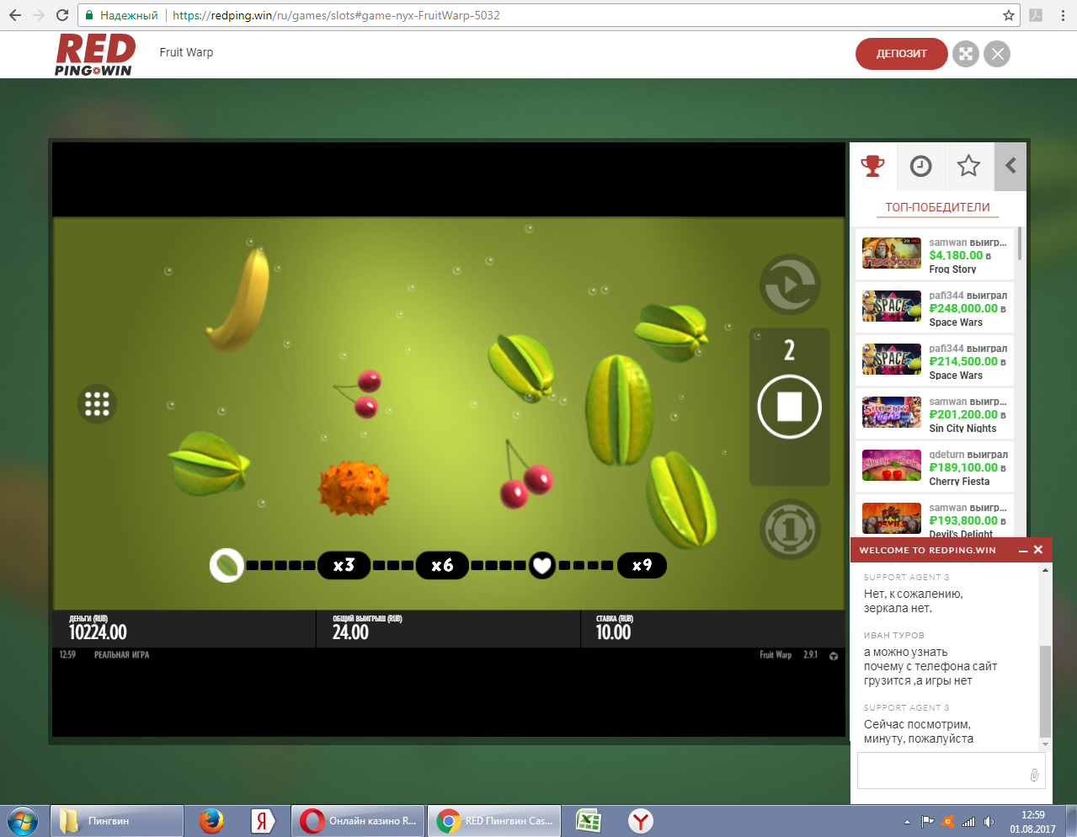Open the Sin City Nights thumbnail
This screenshot has height=837, width=1077.
click(x=892, y=412)
